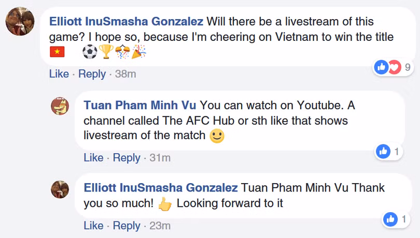Like Elliott's thank-you reply
This screenshot has width=420, height=238.
pyautogui.click(x=93, y=226)
